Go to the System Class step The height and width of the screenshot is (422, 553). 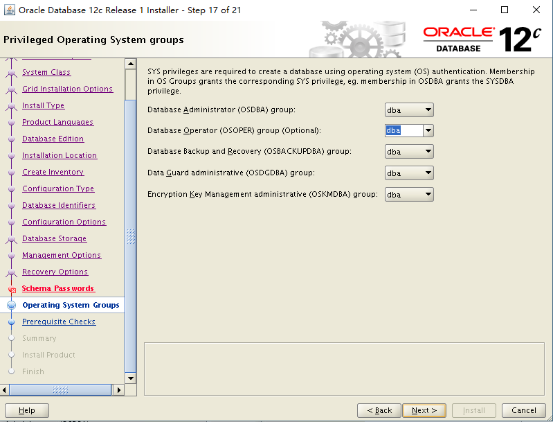tap(46, 72)
